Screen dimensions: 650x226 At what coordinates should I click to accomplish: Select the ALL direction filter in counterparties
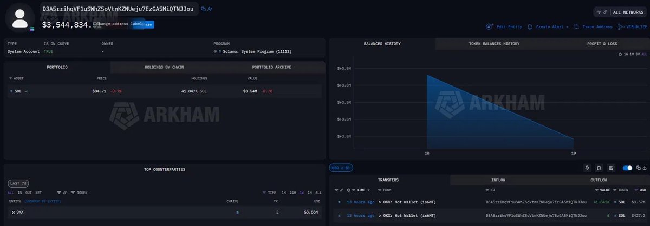11,192
